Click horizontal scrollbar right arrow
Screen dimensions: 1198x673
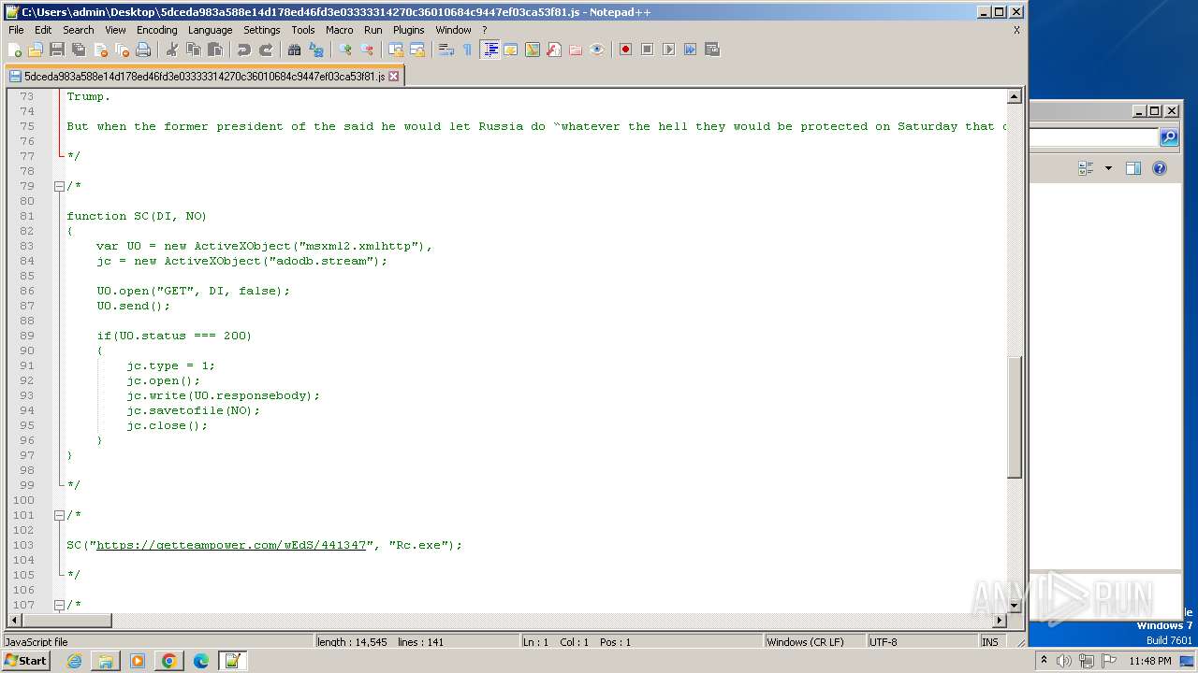(x=1000, y=620)
